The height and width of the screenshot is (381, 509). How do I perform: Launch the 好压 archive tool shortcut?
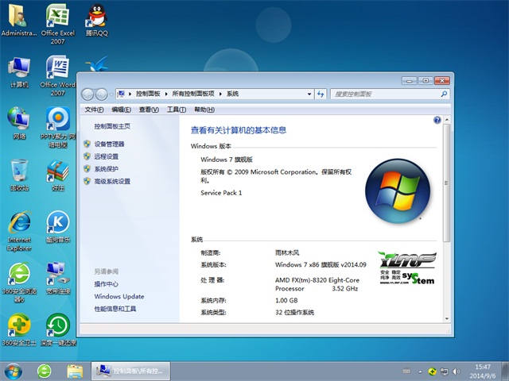[58, 175]
